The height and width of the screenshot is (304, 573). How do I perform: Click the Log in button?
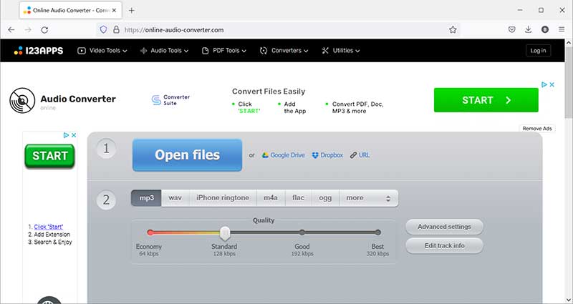pos(538,51)
